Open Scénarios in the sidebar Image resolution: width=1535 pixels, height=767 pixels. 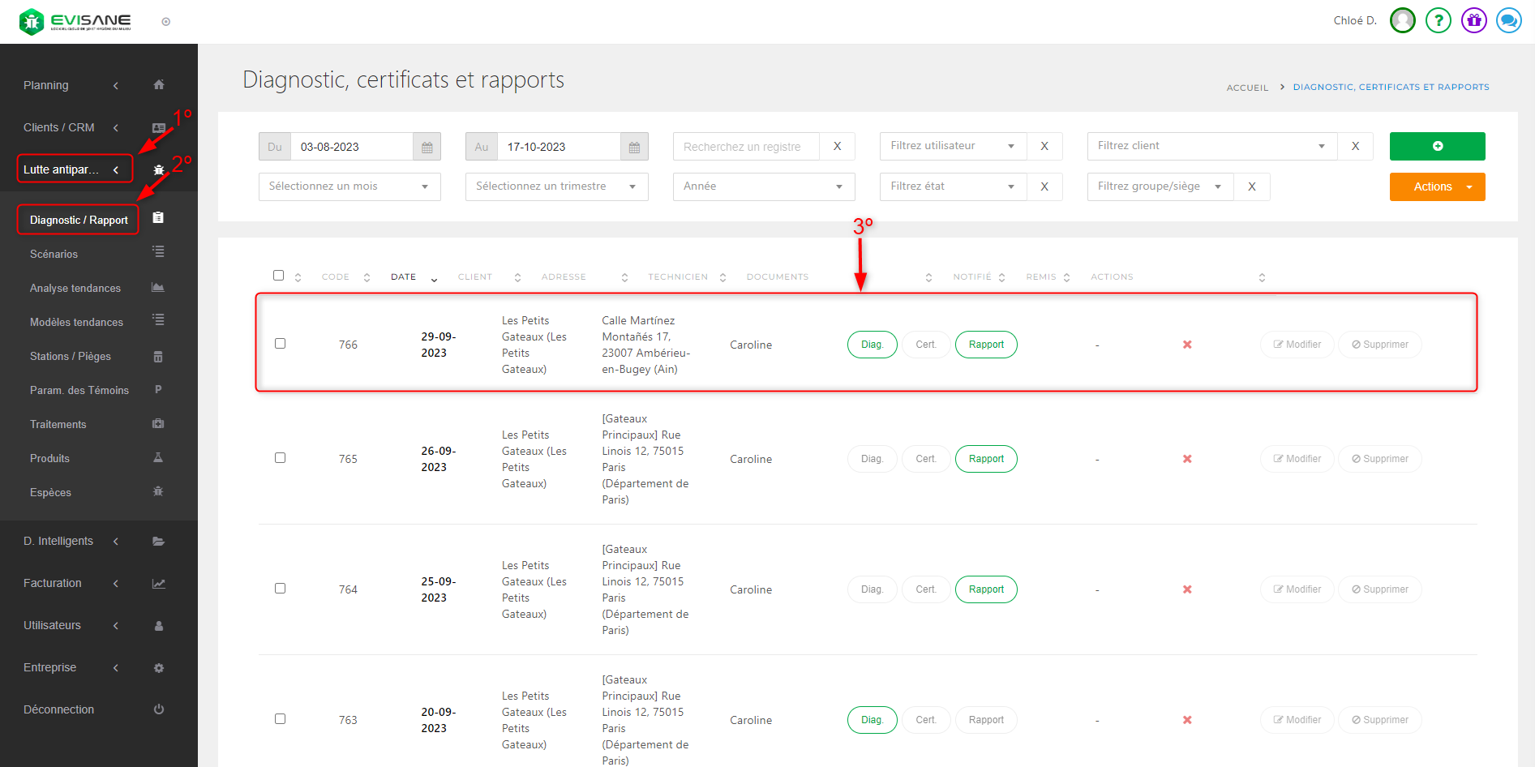54,254
